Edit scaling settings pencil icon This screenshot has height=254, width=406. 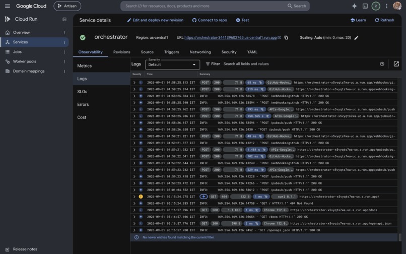click(x=356, y=38)
